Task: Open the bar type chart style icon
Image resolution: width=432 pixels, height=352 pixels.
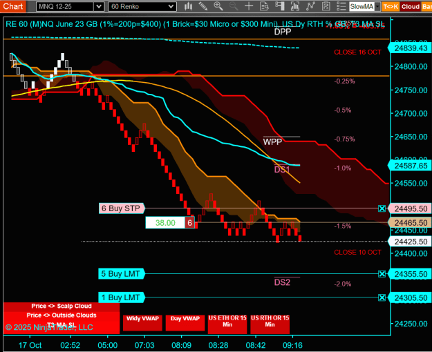Action: click(x=189, y=6)
